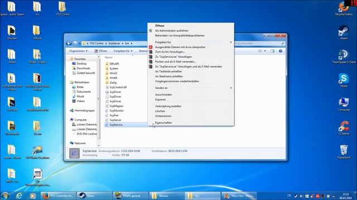This screenshot has width=357, height=200.
Task: Open Internet Explorer from taskbar
Action: tap(19, 196)
